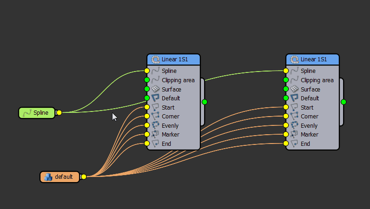Click the left Linear 1S1 green output port
Viewport: 370px width, 209px height.
point(204,102)
